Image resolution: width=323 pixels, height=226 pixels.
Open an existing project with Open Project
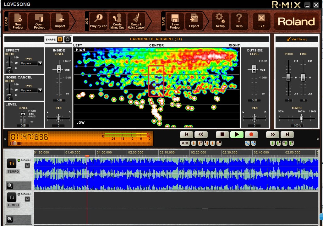[39, 21]
